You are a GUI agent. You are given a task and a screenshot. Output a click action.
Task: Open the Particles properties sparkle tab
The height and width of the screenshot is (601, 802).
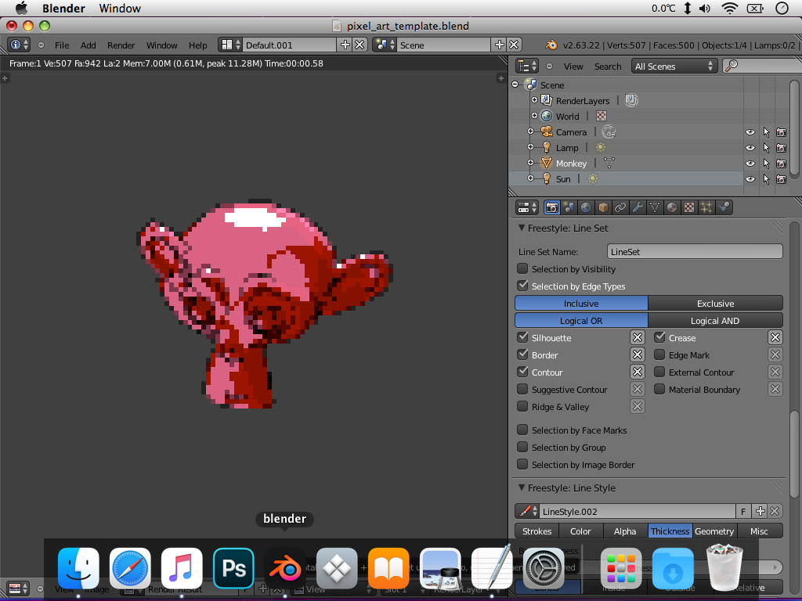706,207
